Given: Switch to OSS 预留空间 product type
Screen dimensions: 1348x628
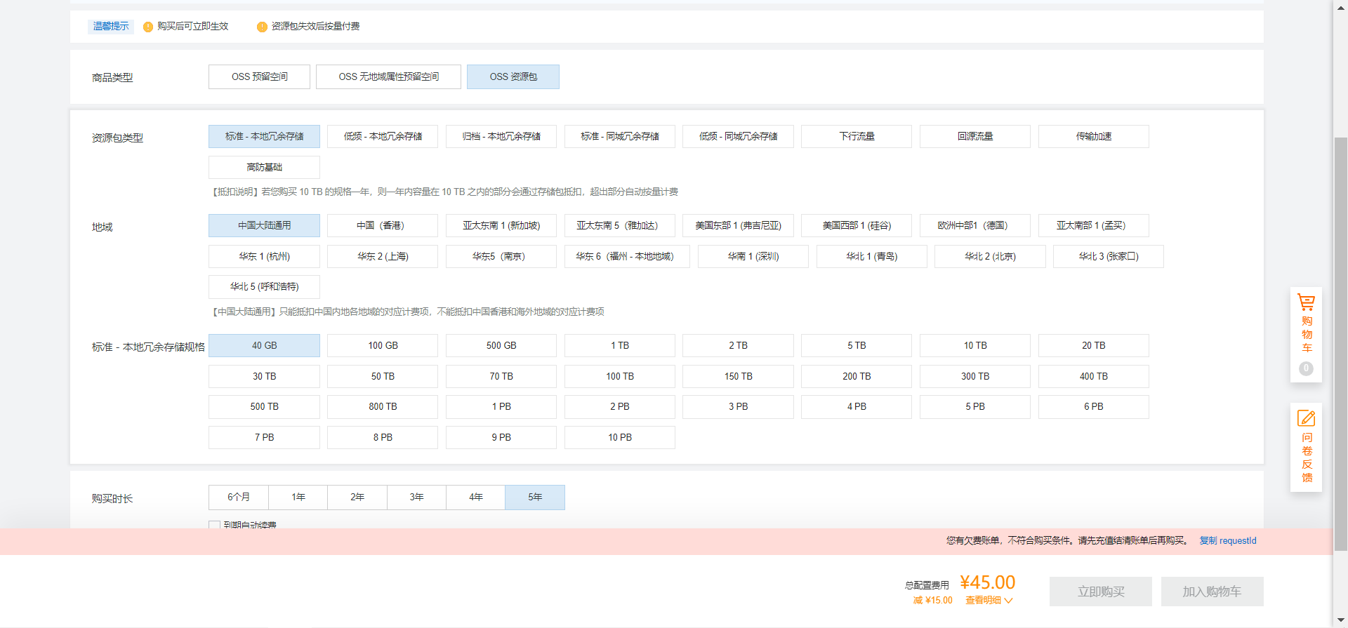Looking at the screenshot, I should pos(259,77).
